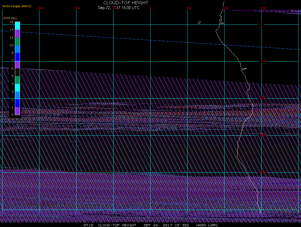
Task: Click the 'NASA LARC' caption at the bottom
Action: point(207,225)
